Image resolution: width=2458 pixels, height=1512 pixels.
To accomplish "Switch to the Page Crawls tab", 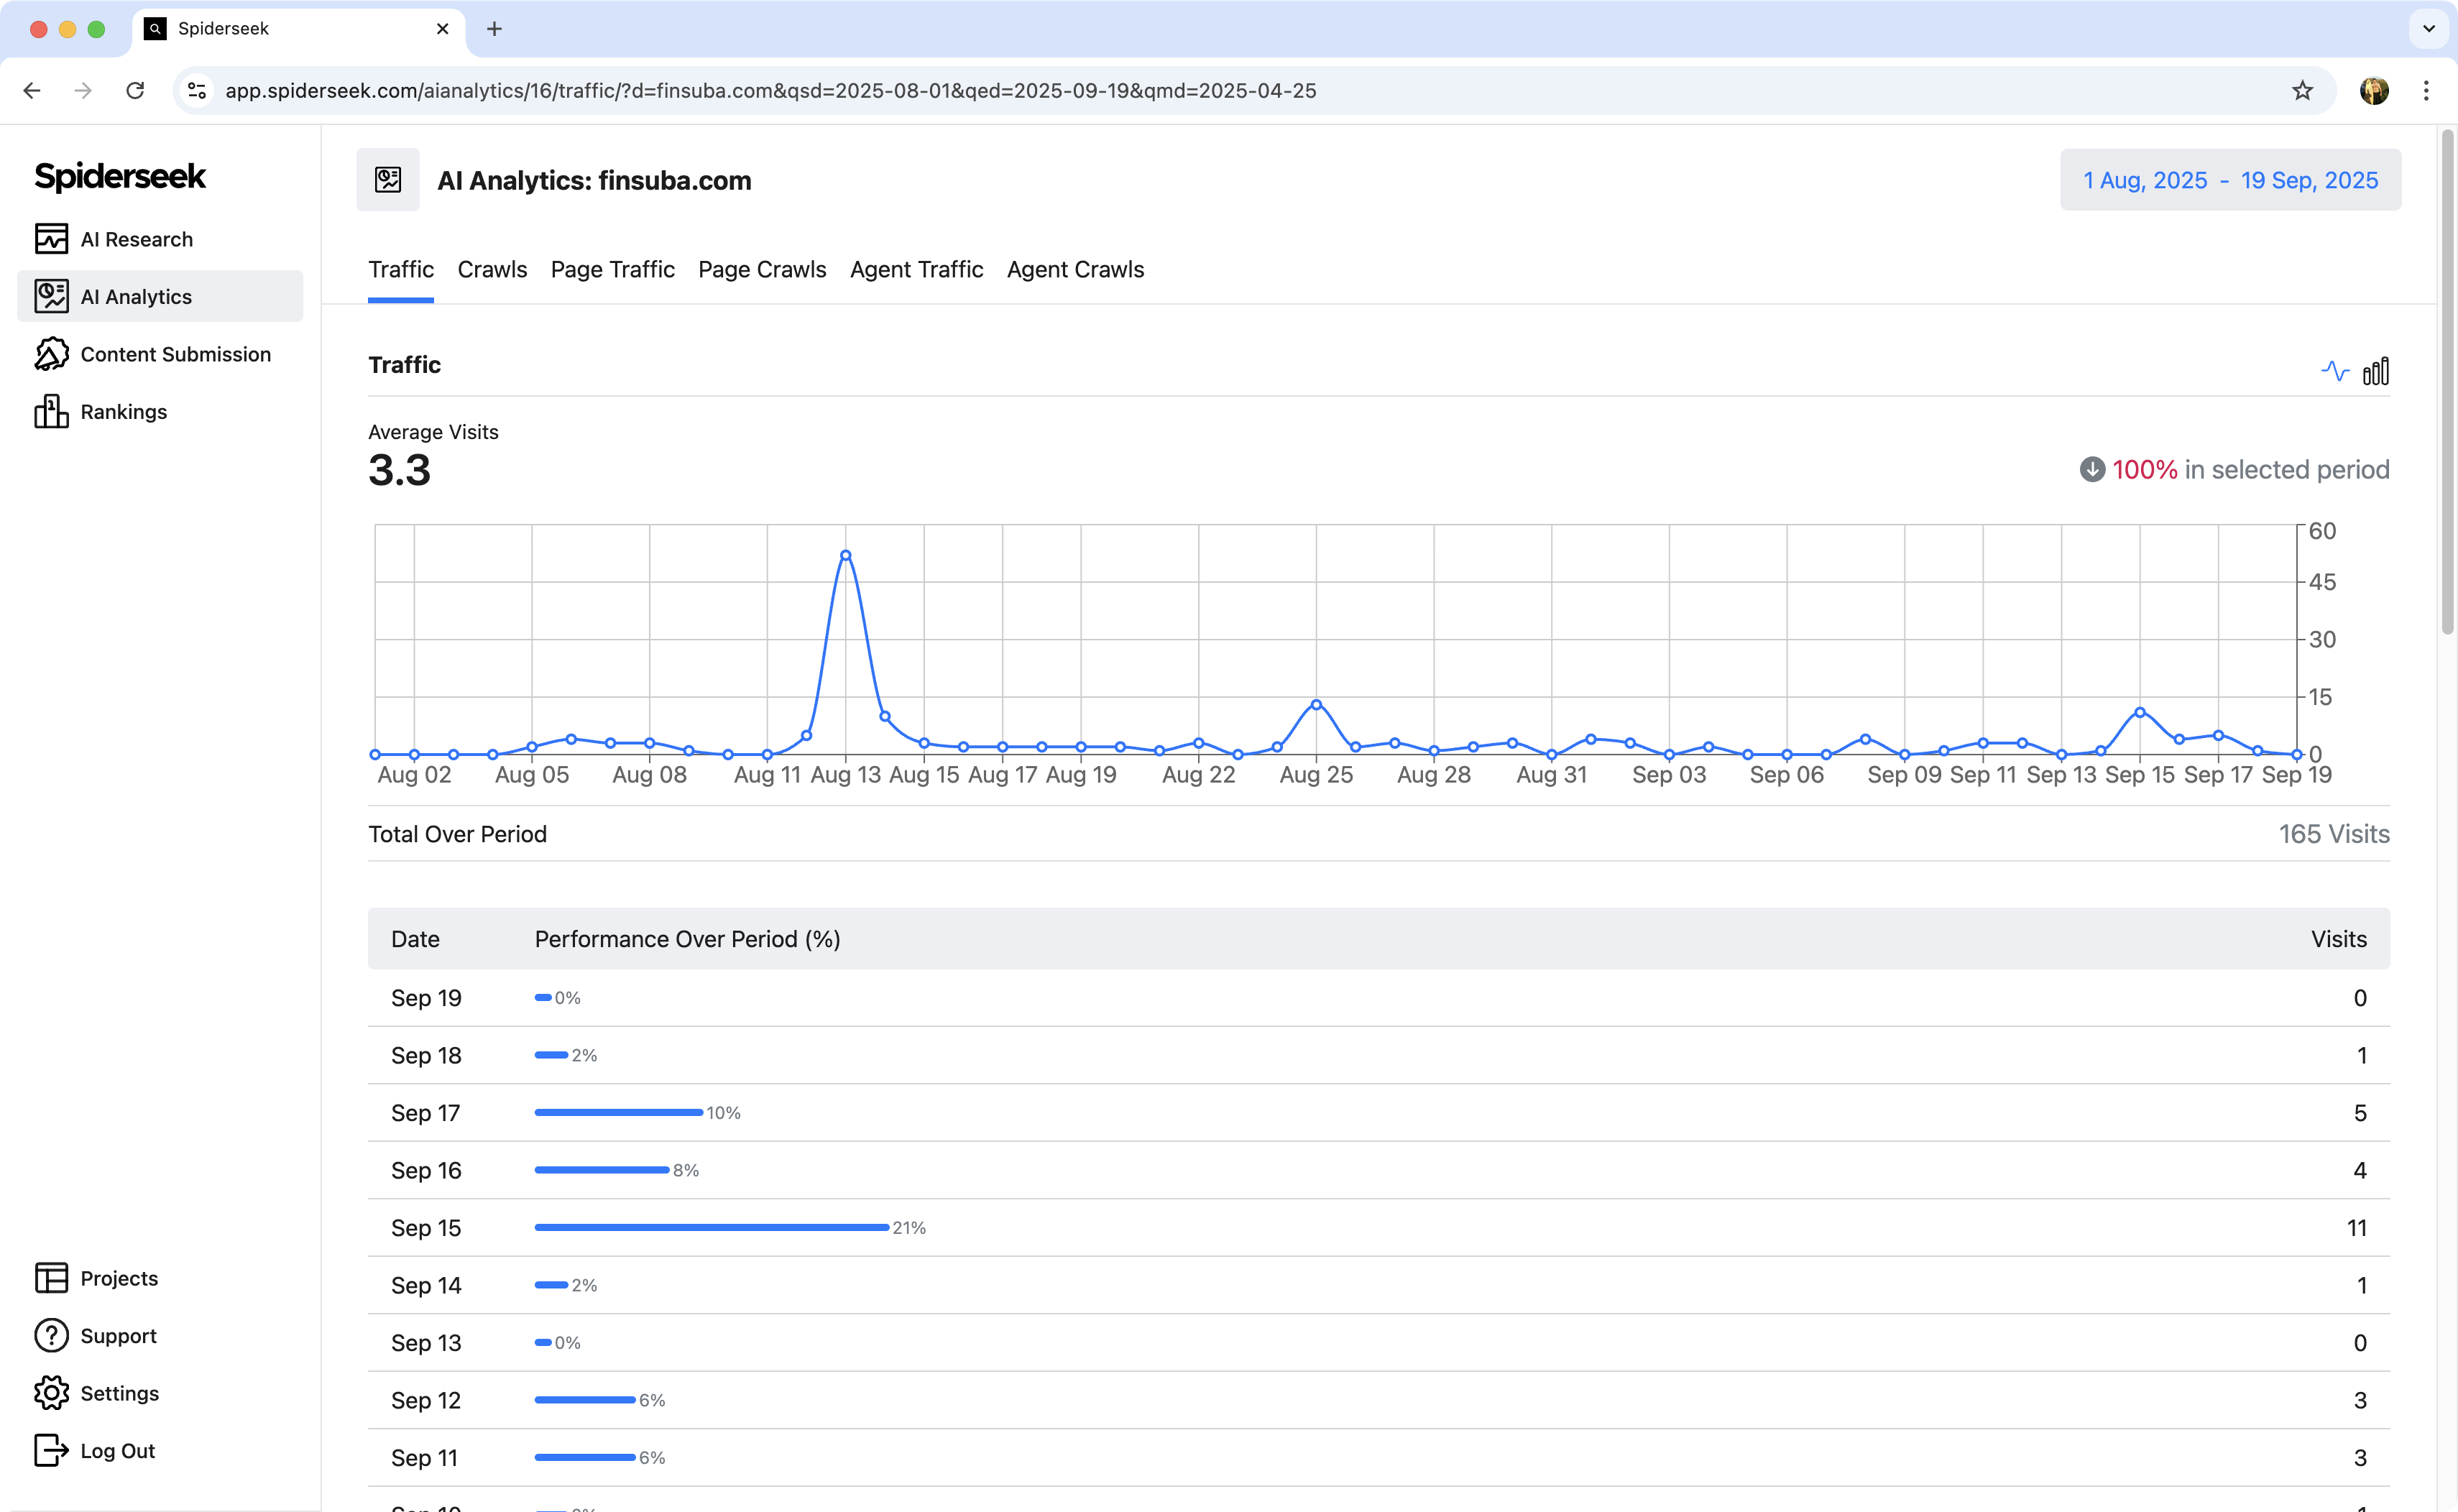I will [762, 270].
